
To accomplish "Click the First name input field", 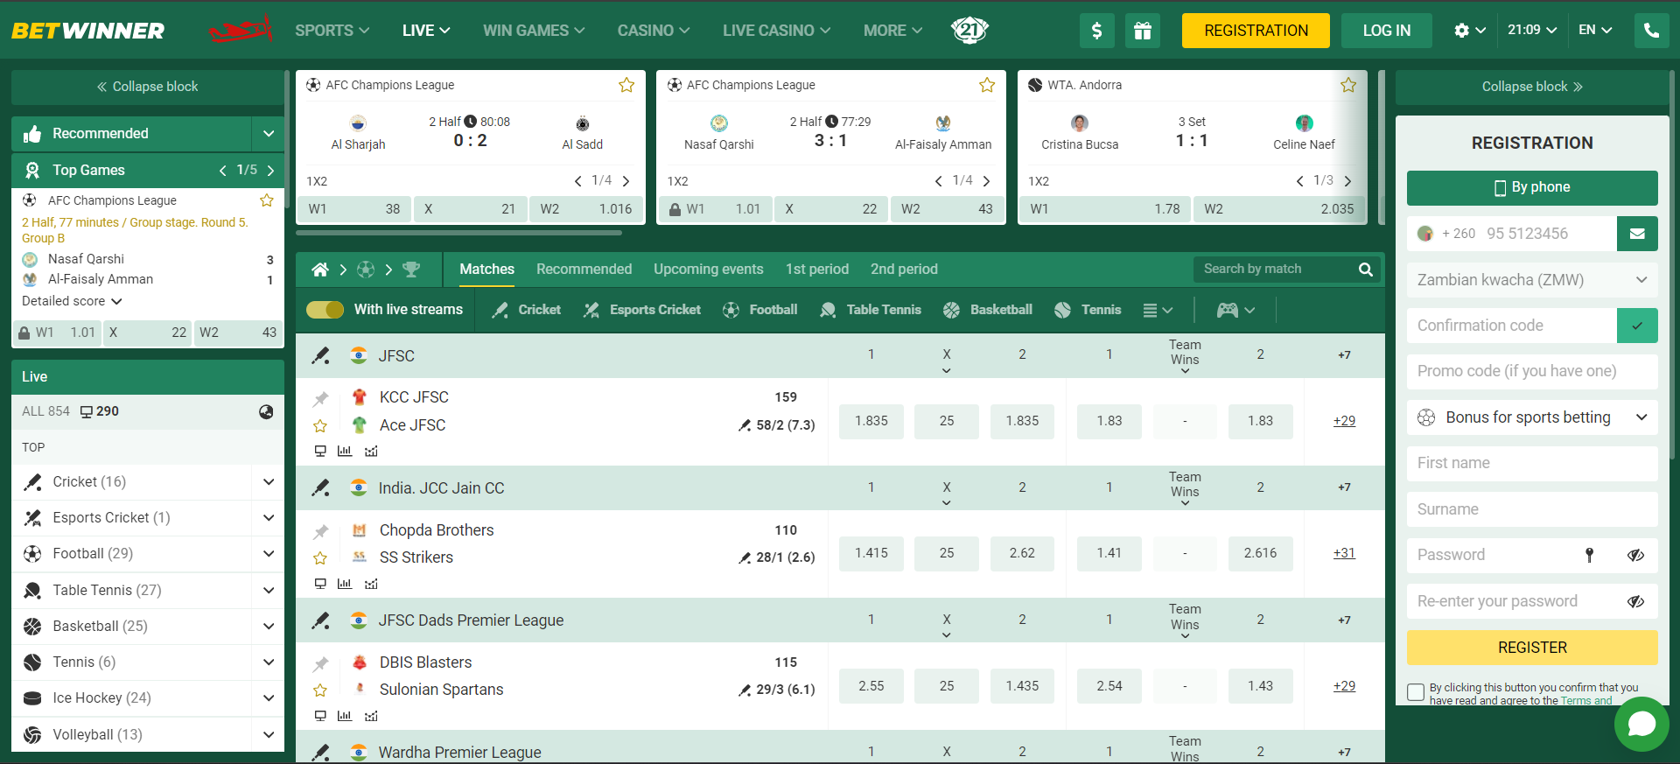I will (x=1531, y=463).
